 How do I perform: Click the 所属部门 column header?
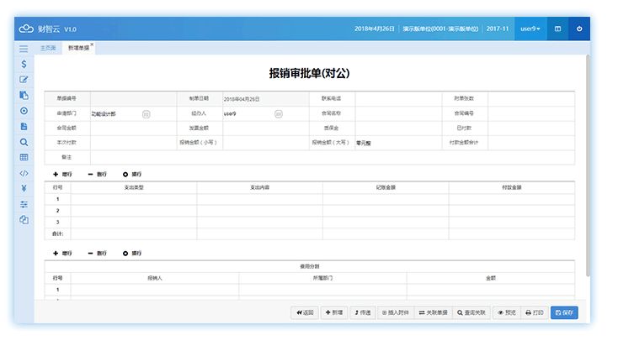[x=322, y=278]
